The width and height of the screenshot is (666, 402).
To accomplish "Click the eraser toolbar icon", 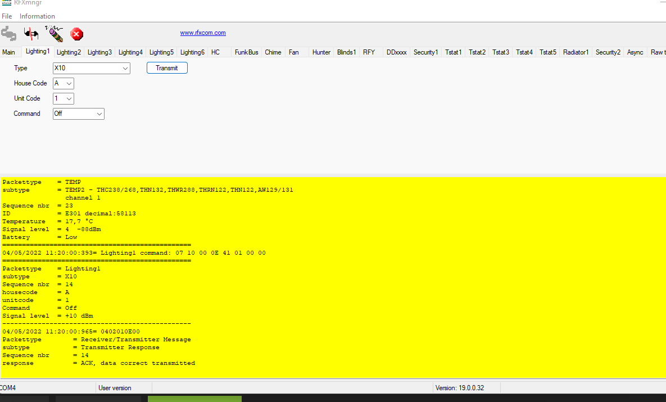I will 55,34.
